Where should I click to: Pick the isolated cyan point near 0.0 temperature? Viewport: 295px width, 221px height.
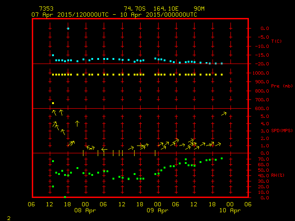(x=68, y=29)
